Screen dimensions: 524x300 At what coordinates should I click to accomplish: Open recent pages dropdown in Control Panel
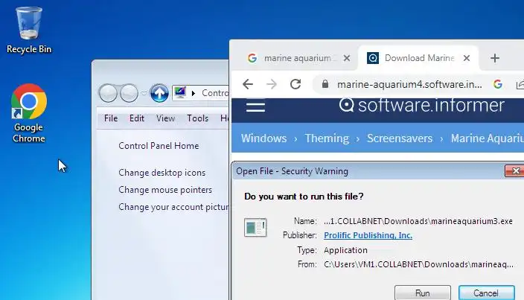tap(144, 93)
